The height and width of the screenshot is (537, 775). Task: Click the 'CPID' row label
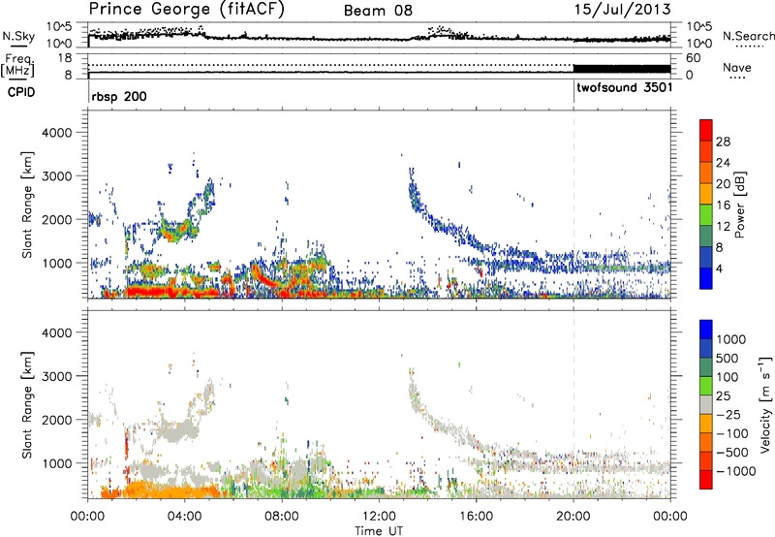coord(21,92)
